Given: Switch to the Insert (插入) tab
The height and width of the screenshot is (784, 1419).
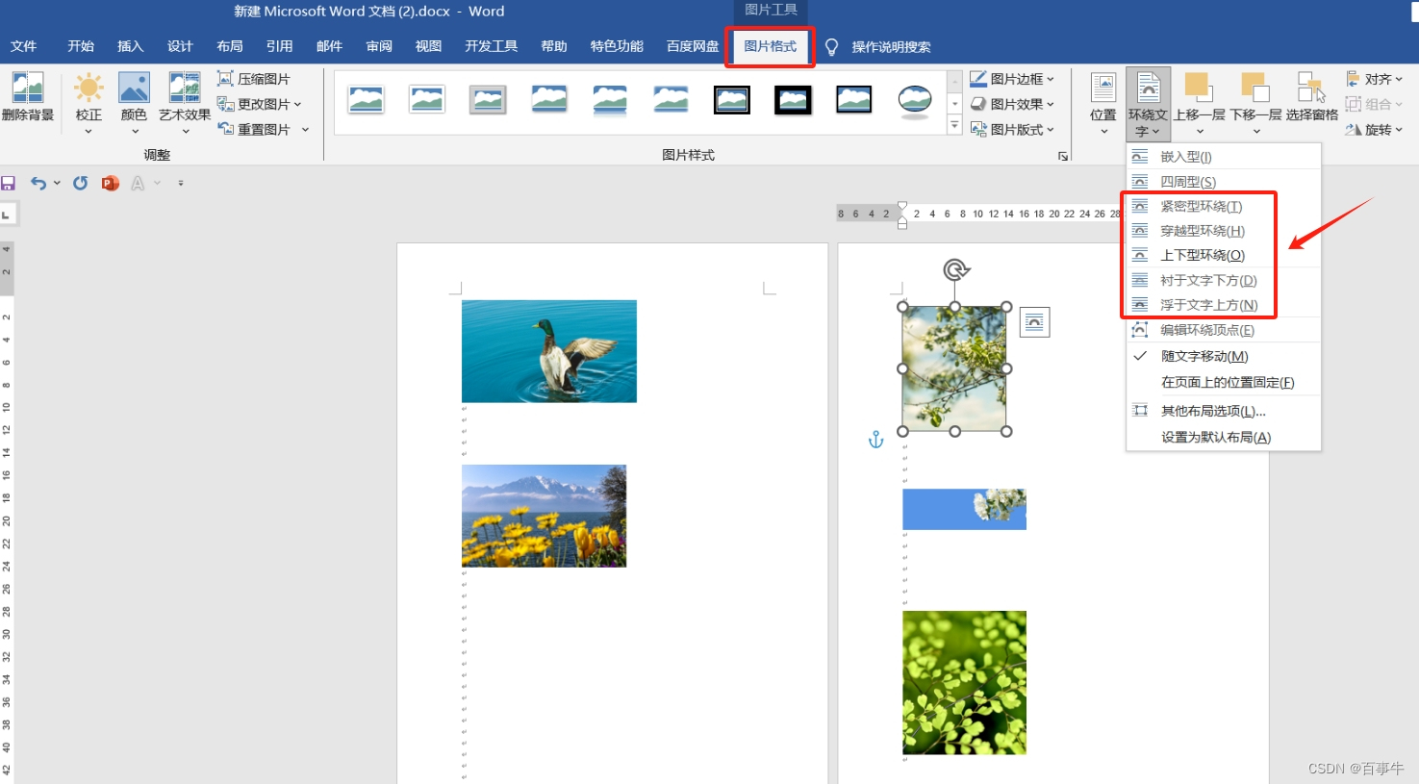Looking at the screenshot, I should 130,46.
